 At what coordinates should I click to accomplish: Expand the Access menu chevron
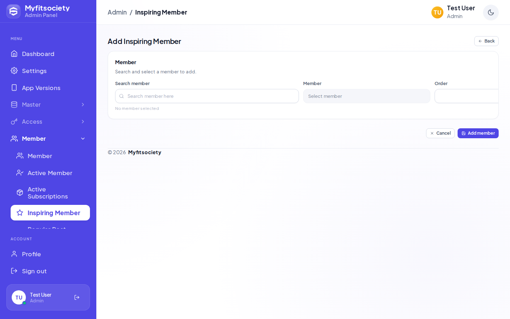[x=83, y=122]
